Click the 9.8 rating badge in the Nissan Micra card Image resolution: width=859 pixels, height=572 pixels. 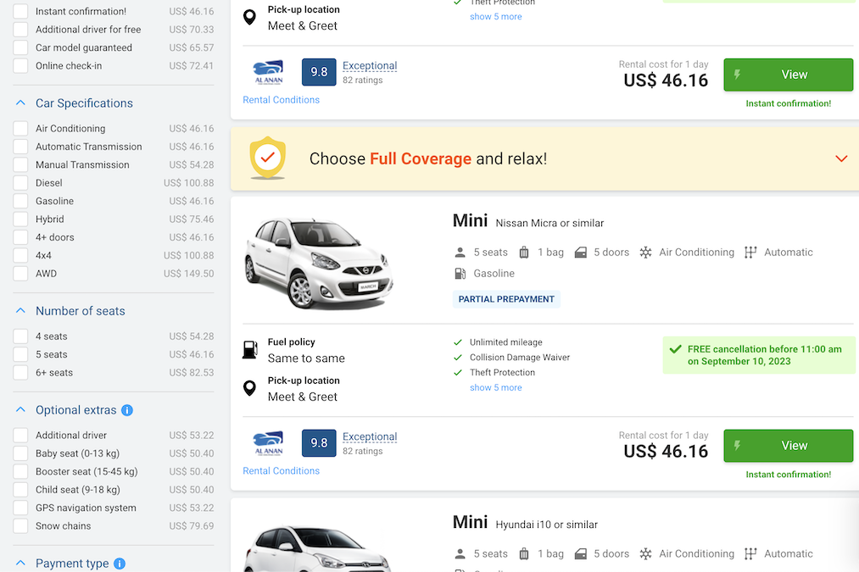(x=319, y=443)
